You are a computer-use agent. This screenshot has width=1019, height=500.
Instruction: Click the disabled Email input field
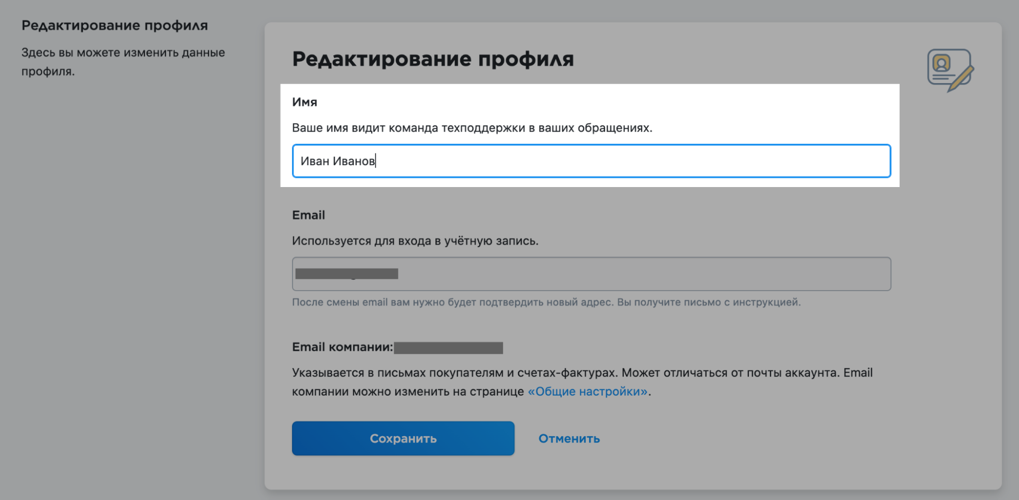coord(591,274)
